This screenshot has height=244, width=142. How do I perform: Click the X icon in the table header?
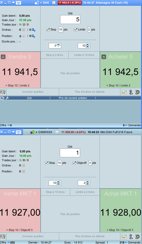click(2, 98)
